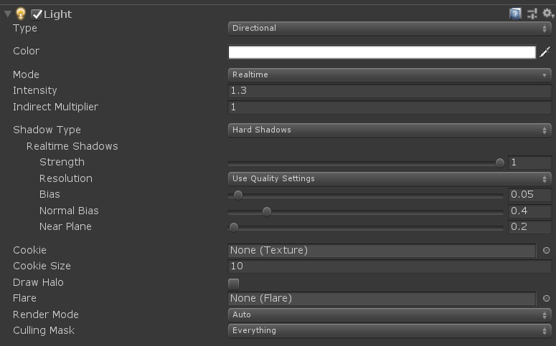Disable the Light component checkbox
The height and width of the screenshot is (346, 556).
tap(37, 14)
